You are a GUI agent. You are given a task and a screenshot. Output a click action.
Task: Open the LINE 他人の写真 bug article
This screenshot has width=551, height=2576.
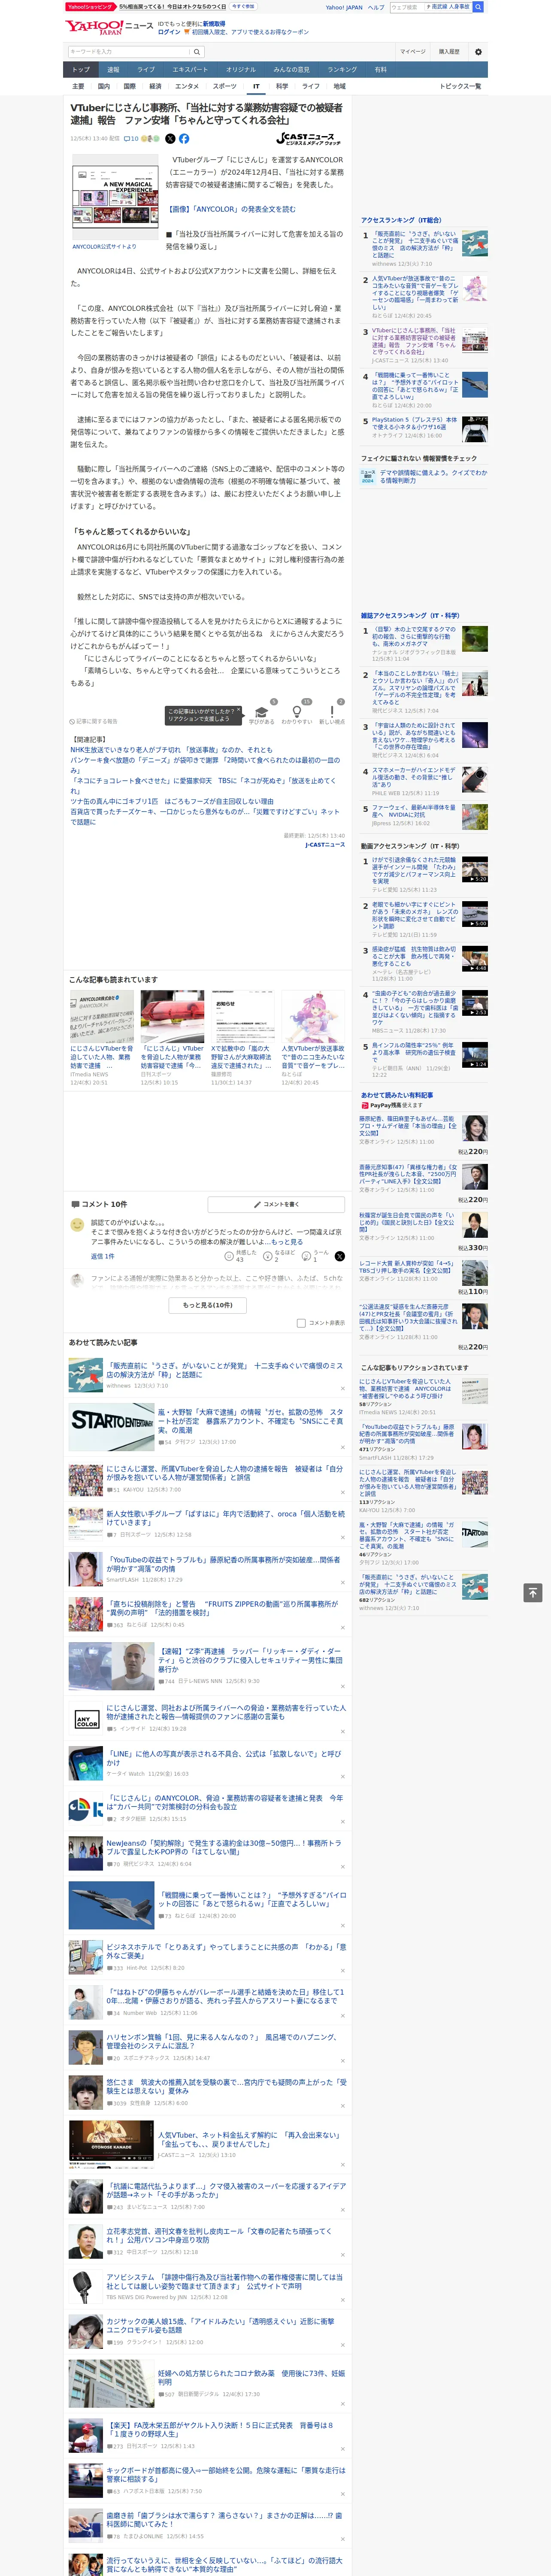(x=224, y=1758)
